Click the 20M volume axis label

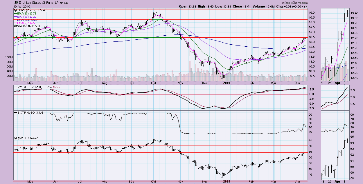pos(10,76)
